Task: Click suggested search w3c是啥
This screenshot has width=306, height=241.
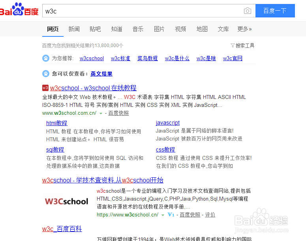Action: tap(206, 58)
